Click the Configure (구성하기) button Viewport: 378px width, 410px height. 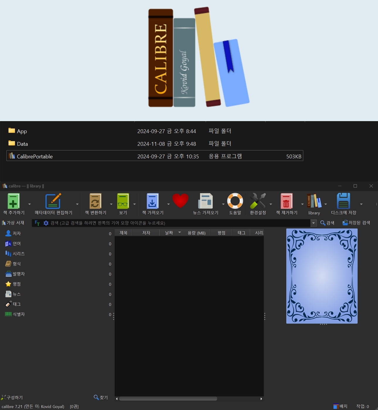coord(12,397)
